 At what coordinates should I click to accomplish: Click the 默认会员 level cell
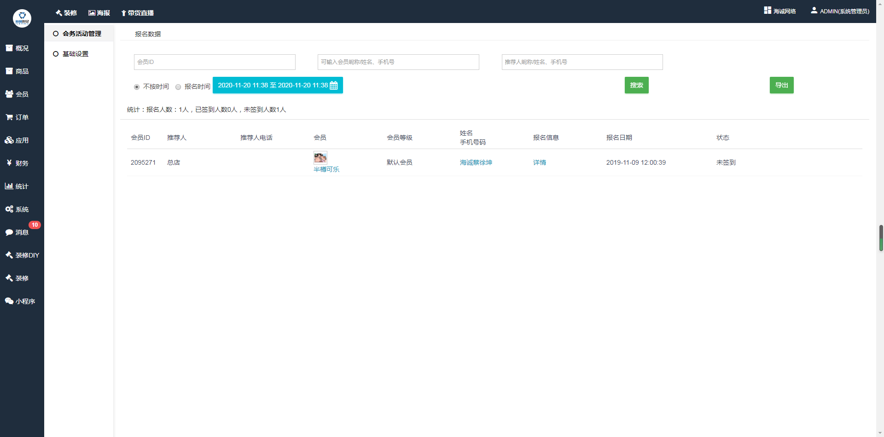pos(400,162)
